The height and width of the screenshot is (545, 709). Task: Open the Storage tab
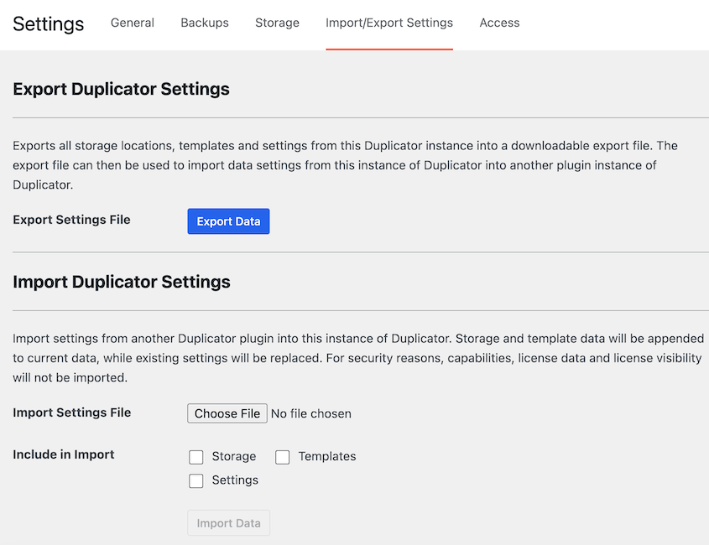[x=277, y=23]
